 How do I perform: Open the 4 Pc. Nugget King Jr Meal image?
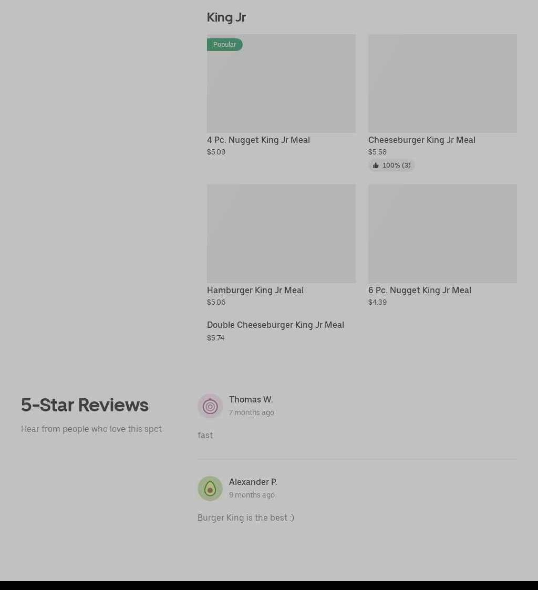pyautogui.click(x=281, y=84)
